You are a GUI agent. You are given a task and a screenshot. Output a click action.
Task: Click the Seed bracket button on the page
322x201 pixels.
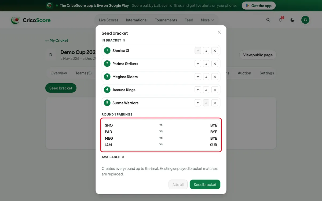coord(61,88)
